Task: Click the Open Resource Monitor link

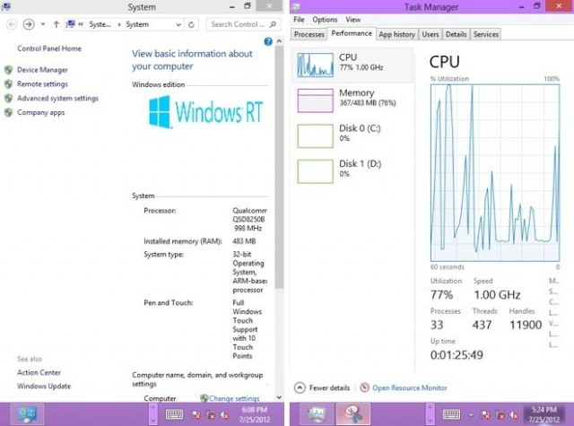Action: (409, 388)
